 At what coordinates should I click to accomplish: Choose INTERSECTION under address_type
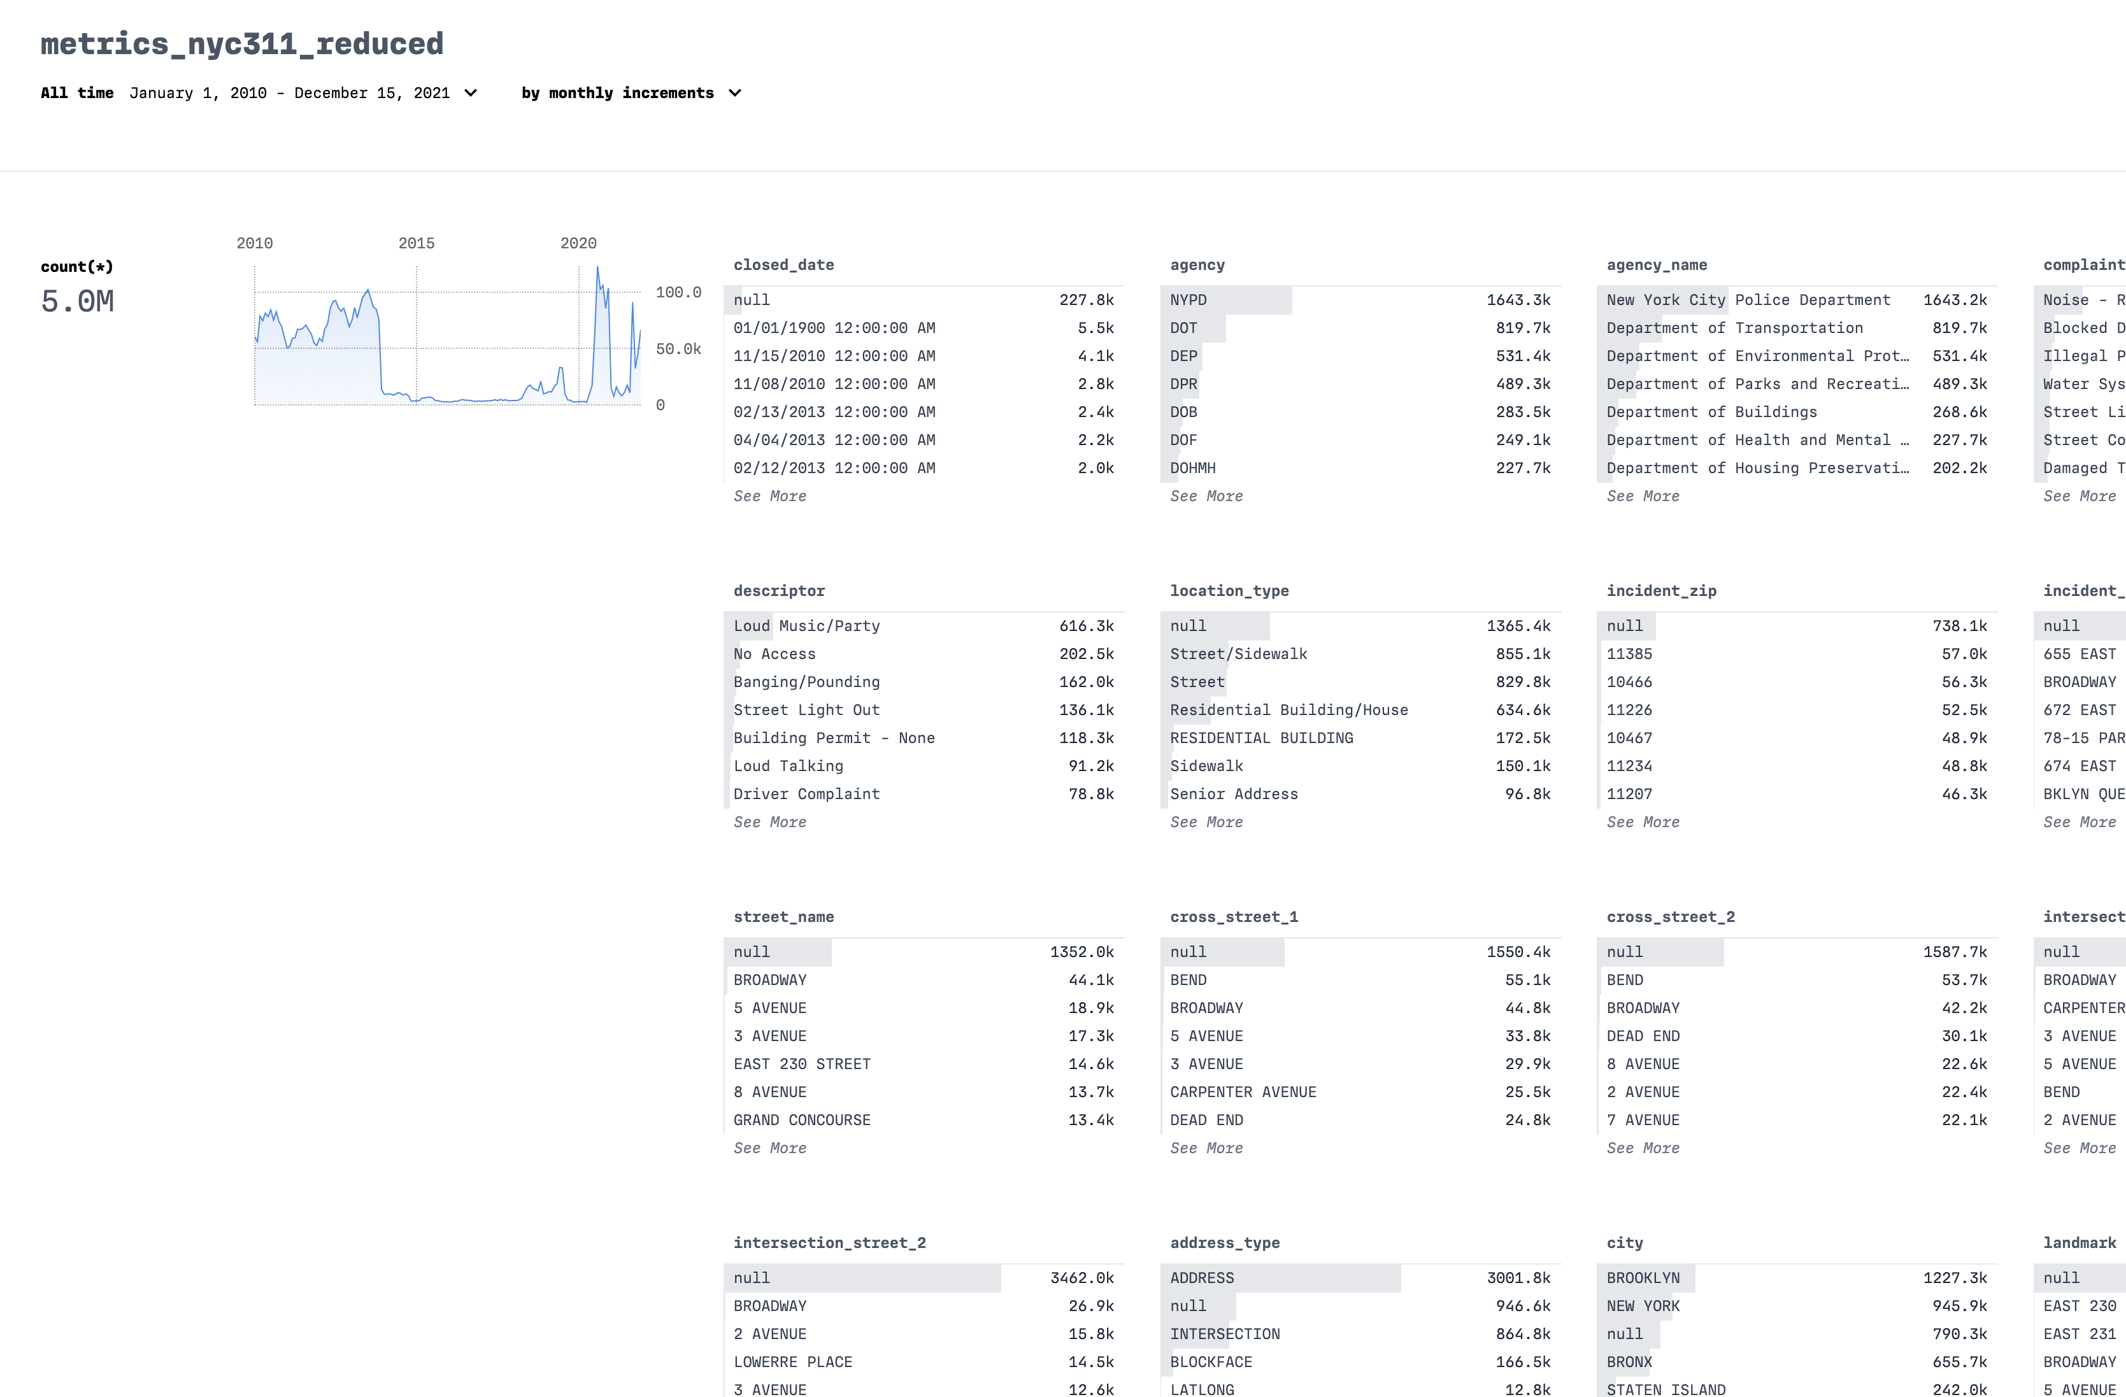pyautogui.click(x=1360, y=1333)
